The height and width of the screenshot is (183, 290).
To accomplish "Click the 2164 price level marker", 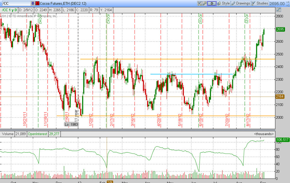I will click(x=280, y=97).
